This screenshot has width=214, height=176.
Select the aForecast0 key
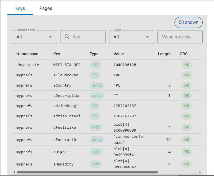(65, 140)
